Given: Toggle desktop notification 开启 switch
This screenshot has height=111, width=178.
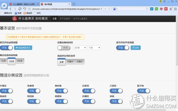Looking at the screenshot, I should point(6,48).
